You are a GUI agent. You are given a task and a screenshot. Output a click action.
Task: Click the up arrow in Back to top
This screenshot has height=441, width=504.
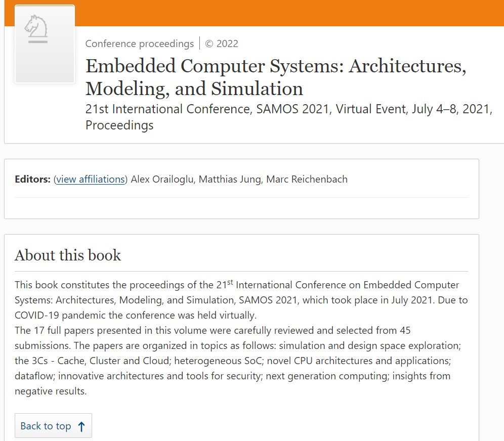[x=81, y=426]
